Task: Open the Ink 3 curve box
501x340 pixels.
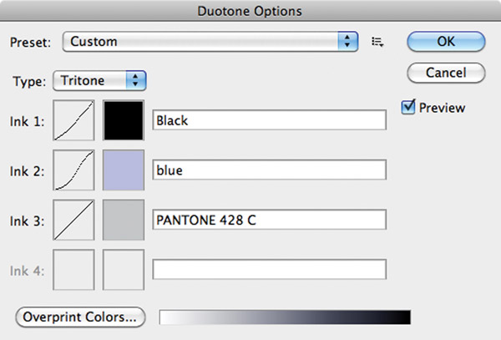Action: pos(74,220)
